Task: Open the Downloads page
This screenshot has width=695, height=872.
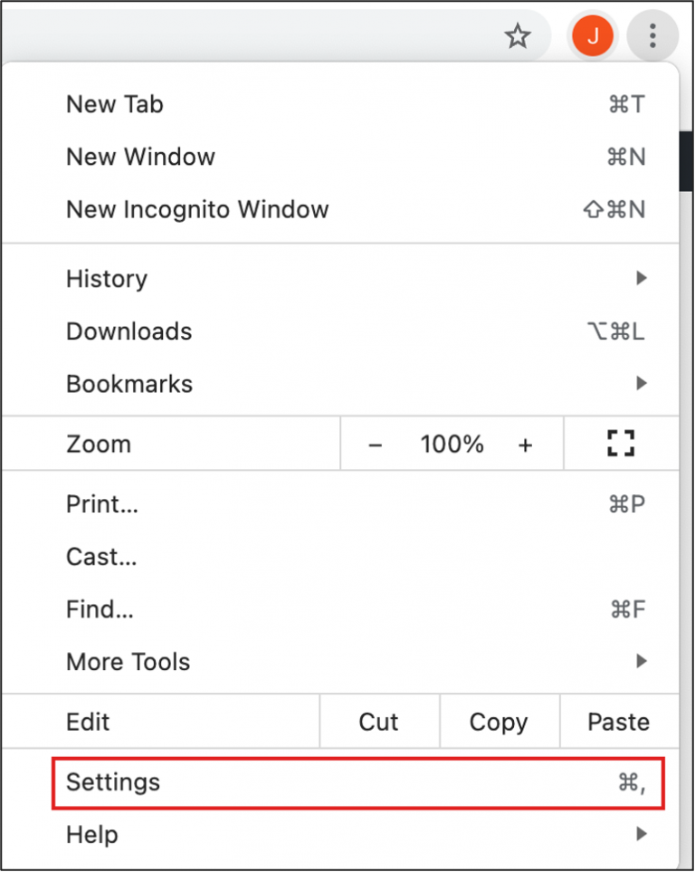Action: click(129, 331)
